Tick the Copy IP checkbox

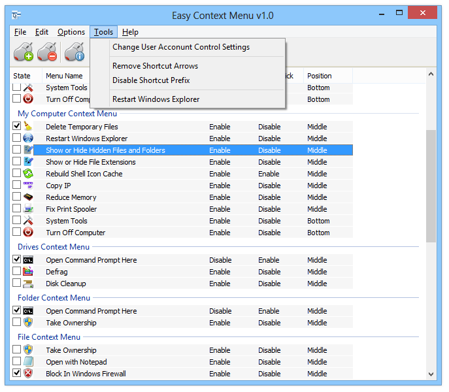(16, 184)
